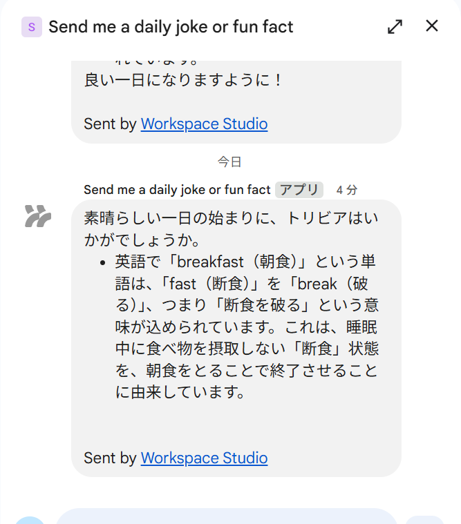Click the "4 分" message timestamp

[347, 190]
